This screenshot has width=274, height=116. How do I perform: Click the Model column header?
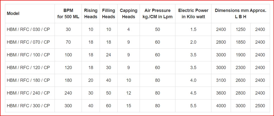pyautogui.click(x=13, y=13)
